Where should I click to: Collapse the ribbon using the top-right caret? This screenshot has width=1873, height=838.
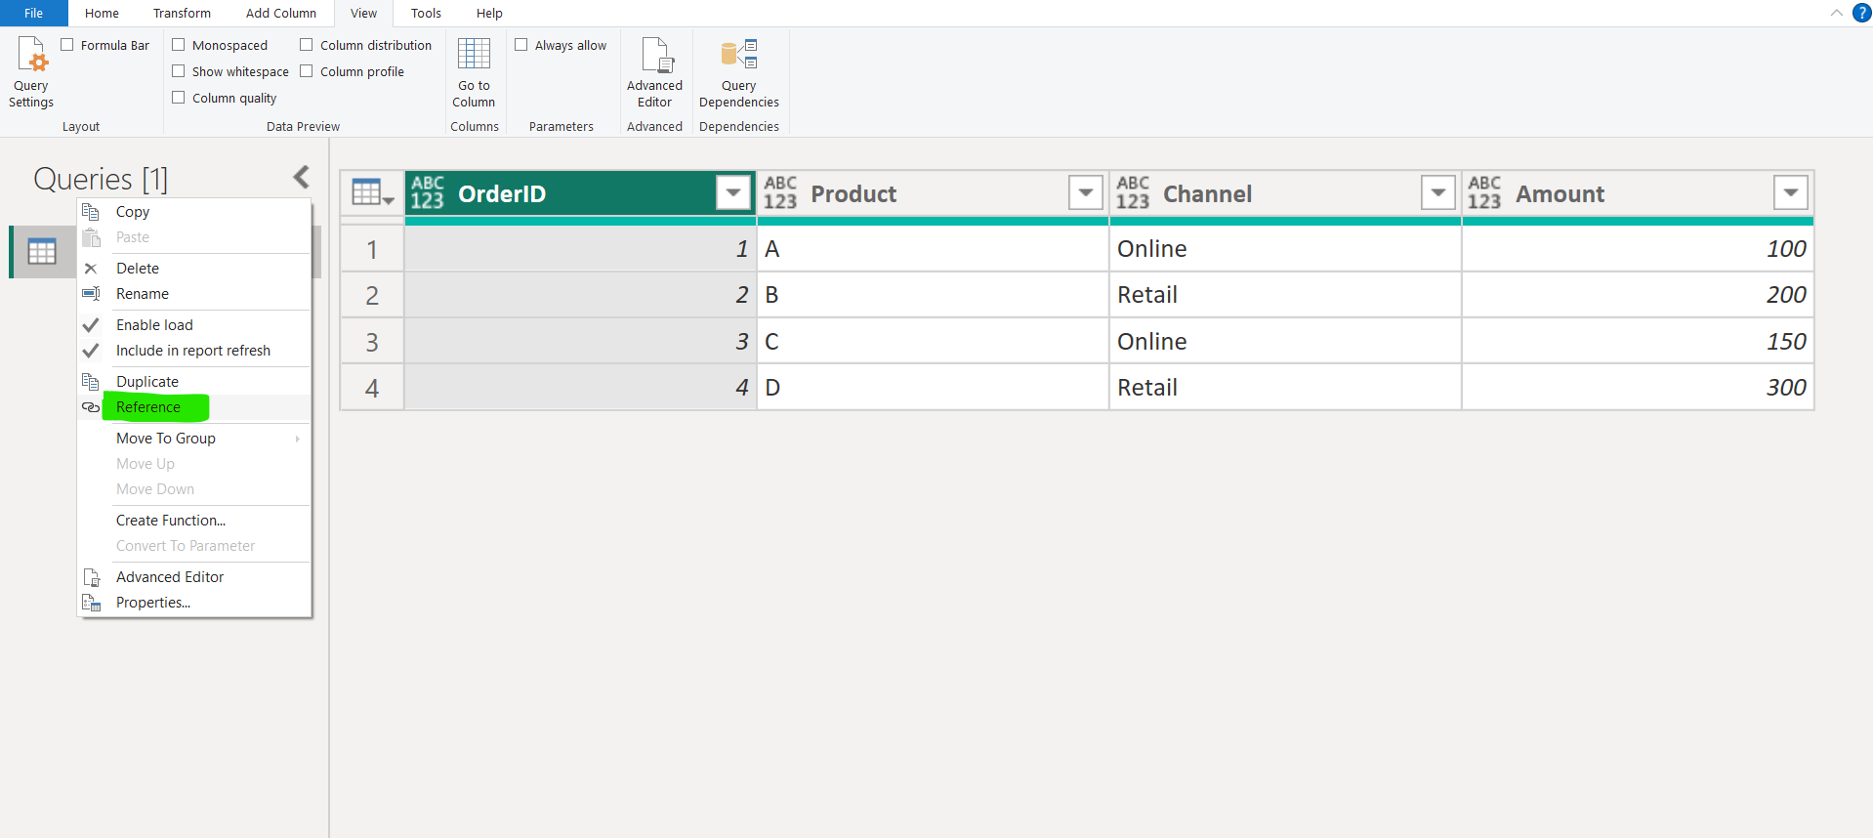coord(1836,13)
